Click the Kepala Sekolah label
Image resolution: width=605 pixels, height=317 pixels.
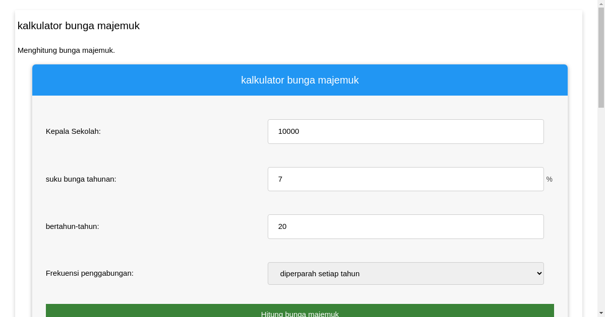tap(73, 131)
